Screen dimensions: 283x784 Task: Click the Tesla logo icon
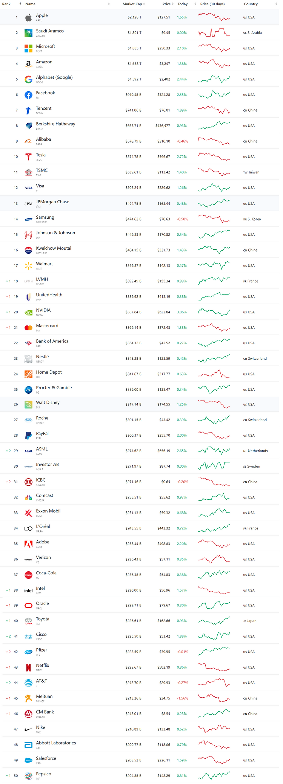click(28, 157)
